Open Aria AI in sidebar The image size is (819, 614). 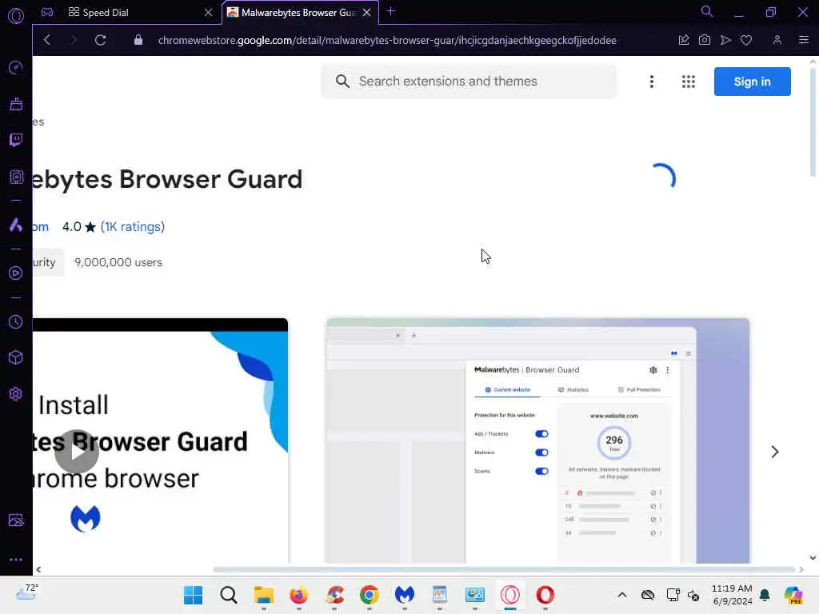(x=16, y=225)
